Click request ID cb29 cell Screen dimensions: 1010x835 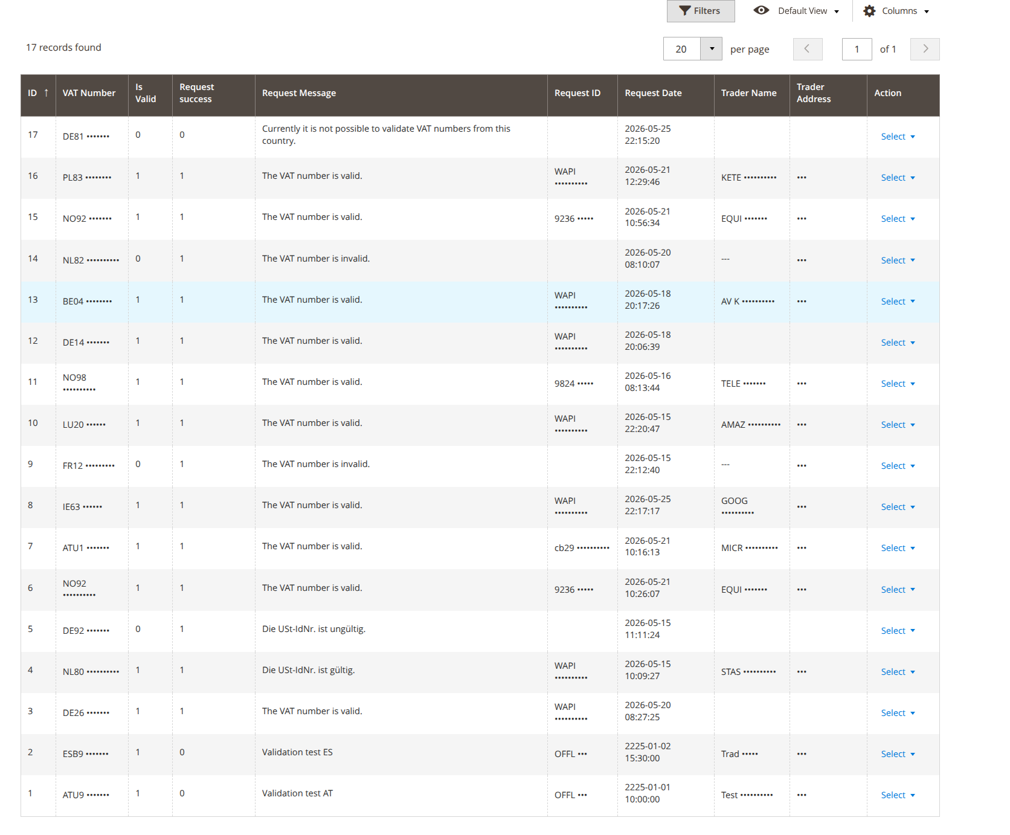582,548
